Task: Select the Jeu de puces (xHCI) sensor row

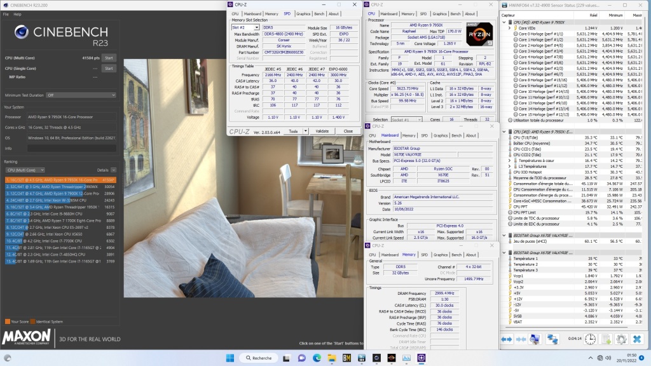Action: [x=575, y=241]
